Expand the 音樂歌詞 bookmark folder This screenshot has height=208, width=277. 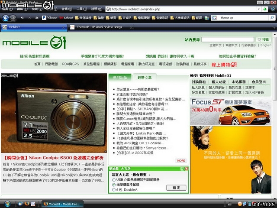[x=160, y=18]
